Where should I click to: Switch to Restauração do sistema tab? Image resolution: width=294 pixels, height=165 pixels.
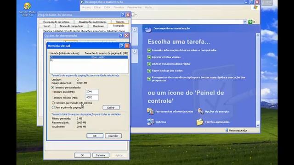[56, 22]
